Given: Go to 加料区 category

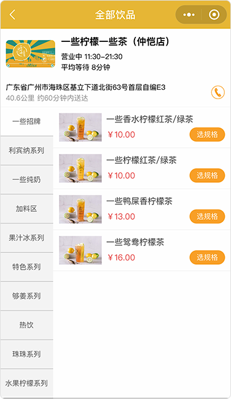Looking at the screenshot, I should [26, 209].
